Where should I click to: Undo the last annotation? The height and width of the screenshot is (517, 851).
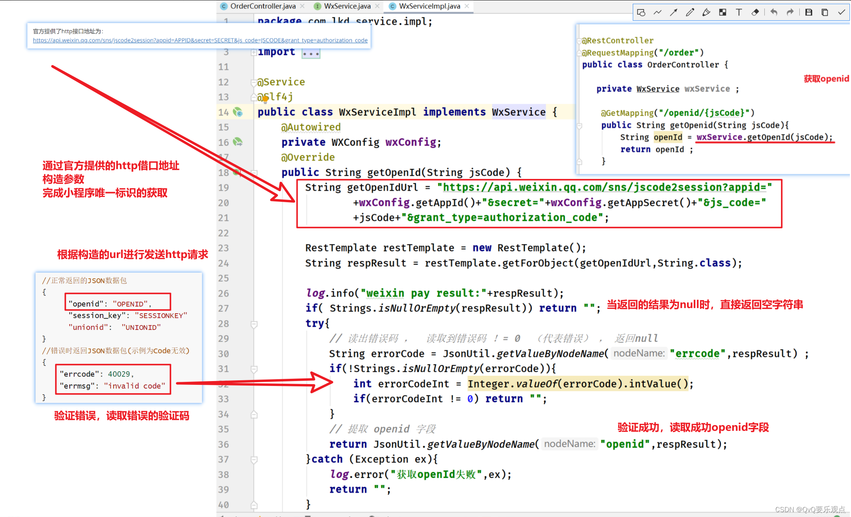click(x=774, y=12)
